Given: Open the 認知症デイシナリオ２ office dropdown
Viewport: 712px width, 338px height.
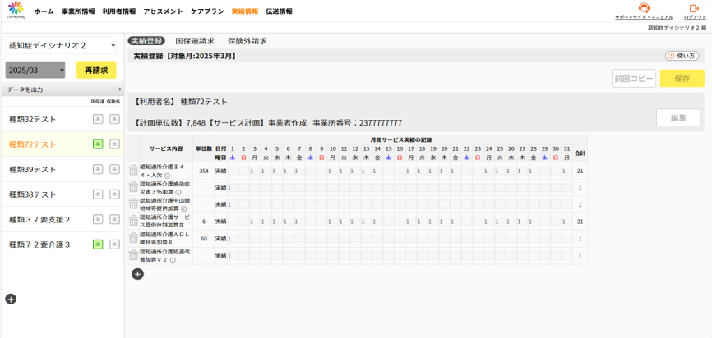Looking at the screenshot, I should click(x=62, y=45).
